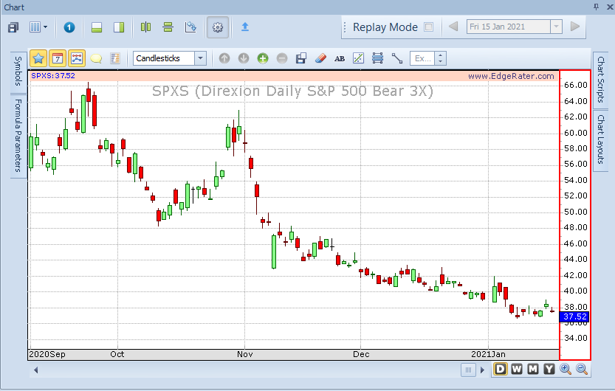Click the chart scroll right arrow
615x391 pixels.
point(482,370)
